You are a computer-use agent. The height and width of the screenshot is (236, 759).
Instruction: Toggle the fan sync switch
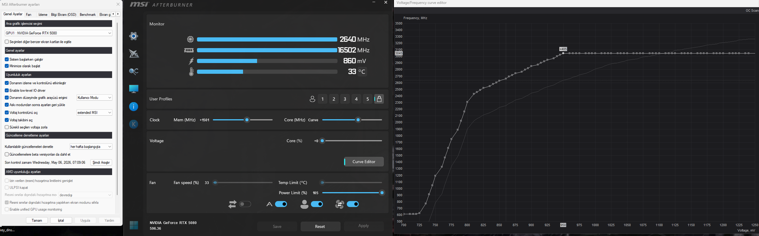coord(245,204)
